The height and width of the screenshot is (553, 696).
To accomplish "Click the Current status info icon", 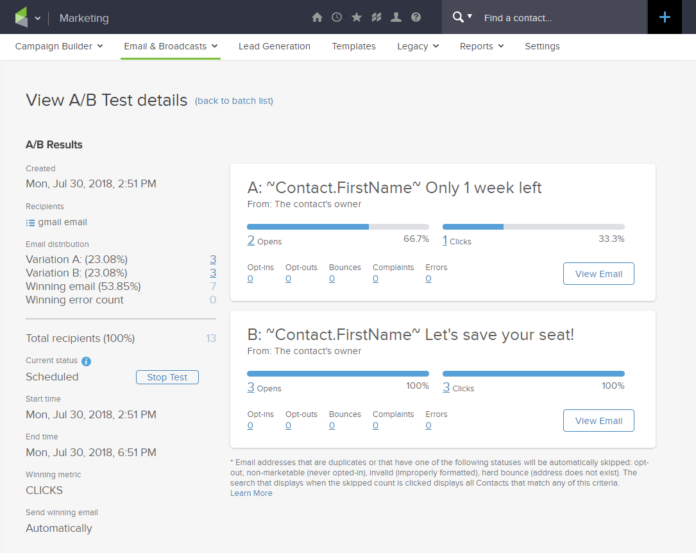I will [x=86, y=361].
